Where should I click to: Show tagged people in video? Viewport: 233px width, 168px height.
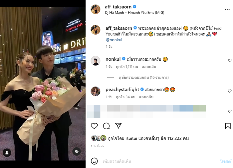(x=7, y=153)
